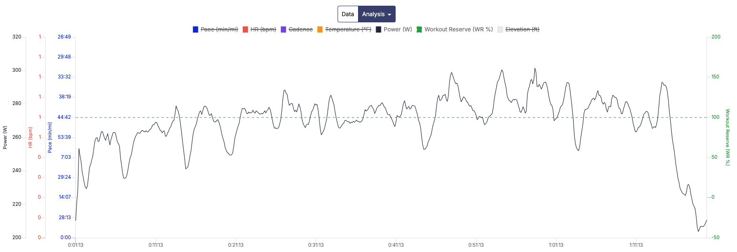Show the Pace (min/mi) series label

pos(219,29)
